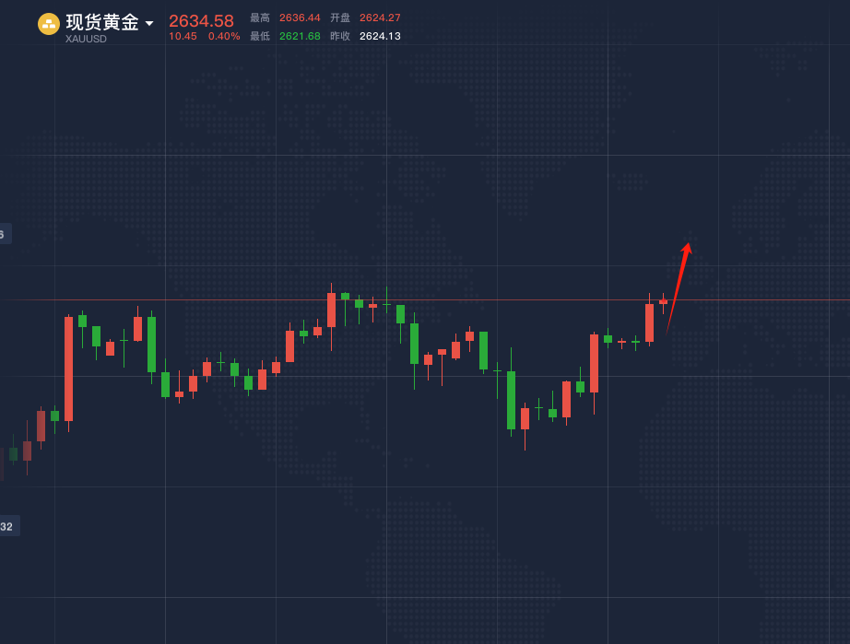The width and height of the screenshot is (850, 644).
Task: Click the 最高 label
Action: [260, 18]
